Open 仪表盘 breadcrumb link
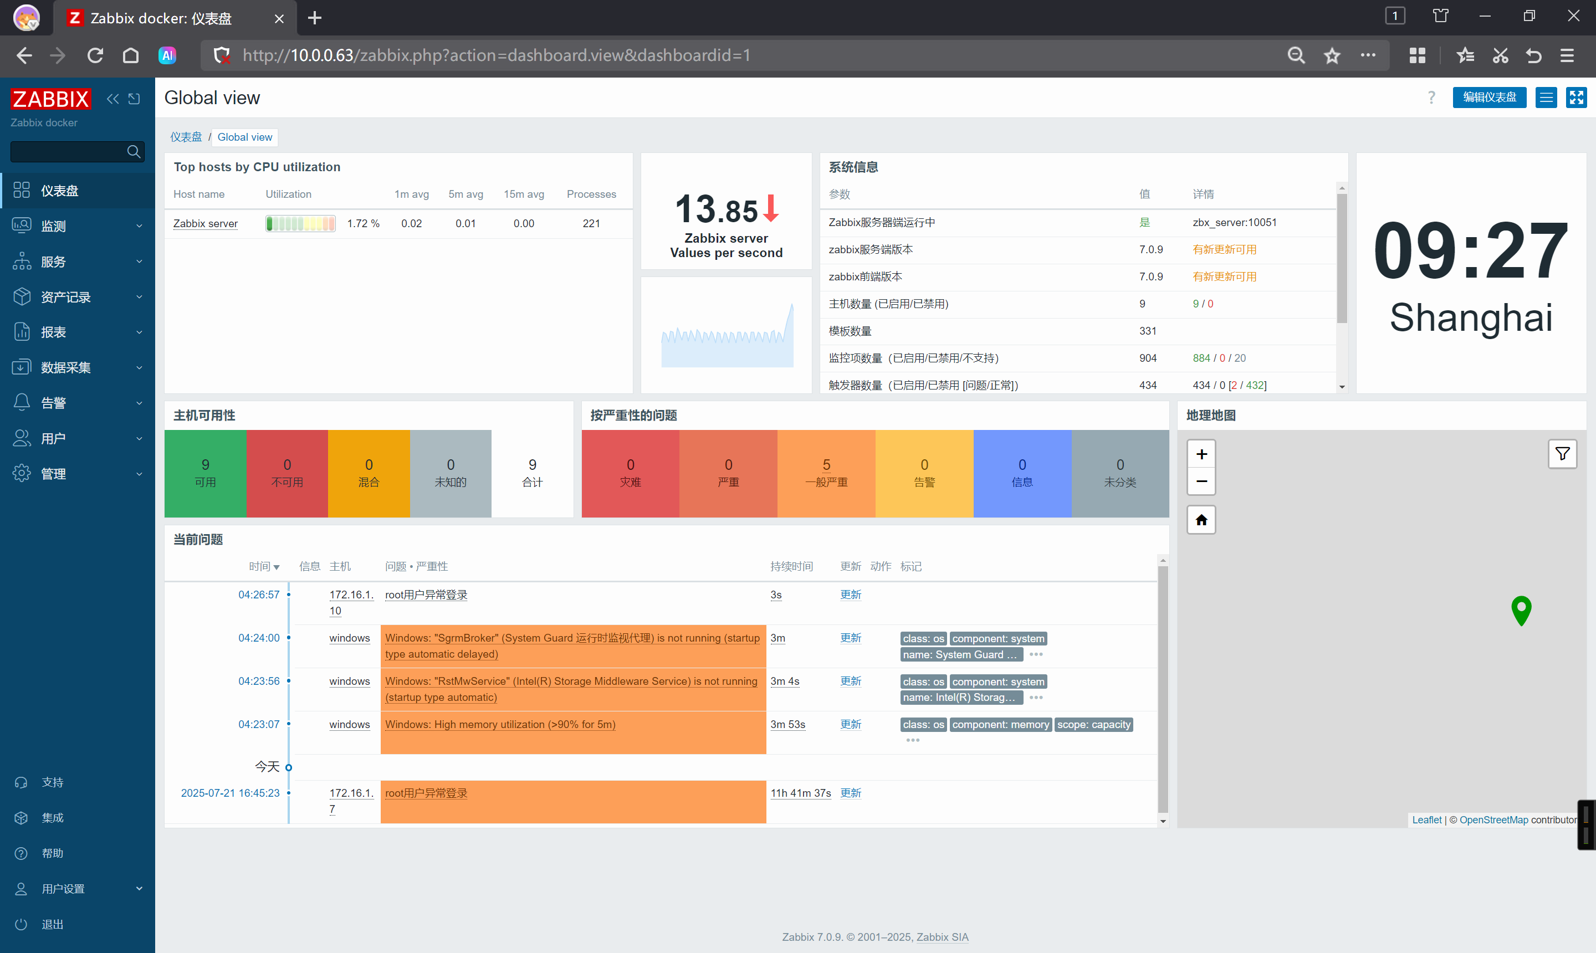 pos(186,137)
